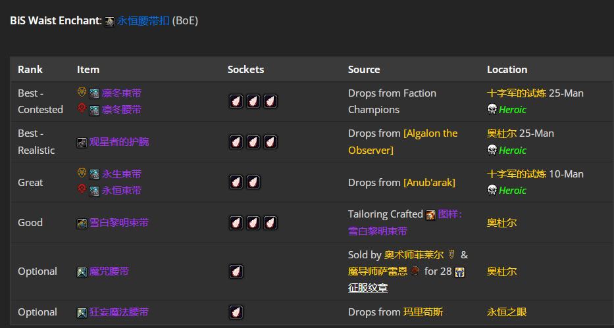The image size is (614, 328).
Task: Open the 狂妄魔法腰带 item link
Action: point(119,312)
